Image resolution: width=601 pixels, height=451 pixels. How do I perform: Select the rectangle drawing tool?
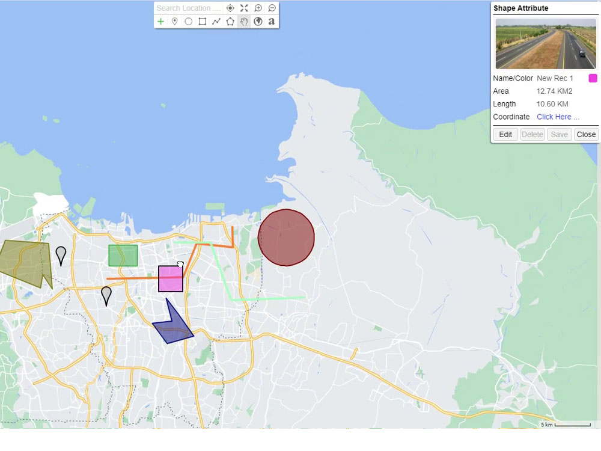(x=203, y=22)
